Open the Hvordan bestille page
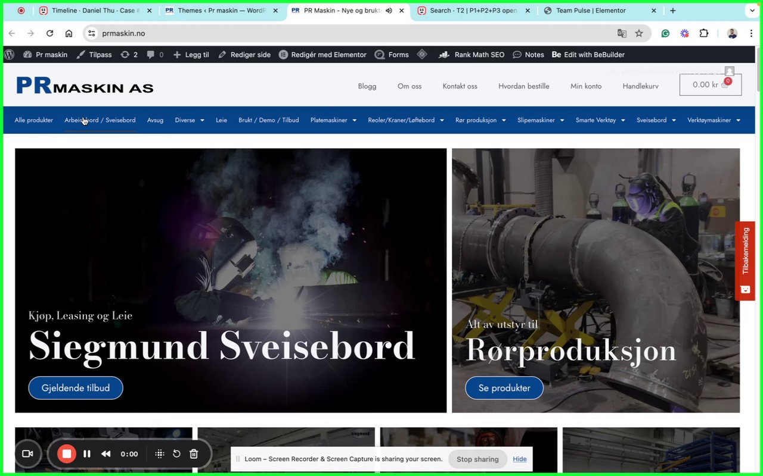Screen dimensions: 763x476 [x=524, y=86]
